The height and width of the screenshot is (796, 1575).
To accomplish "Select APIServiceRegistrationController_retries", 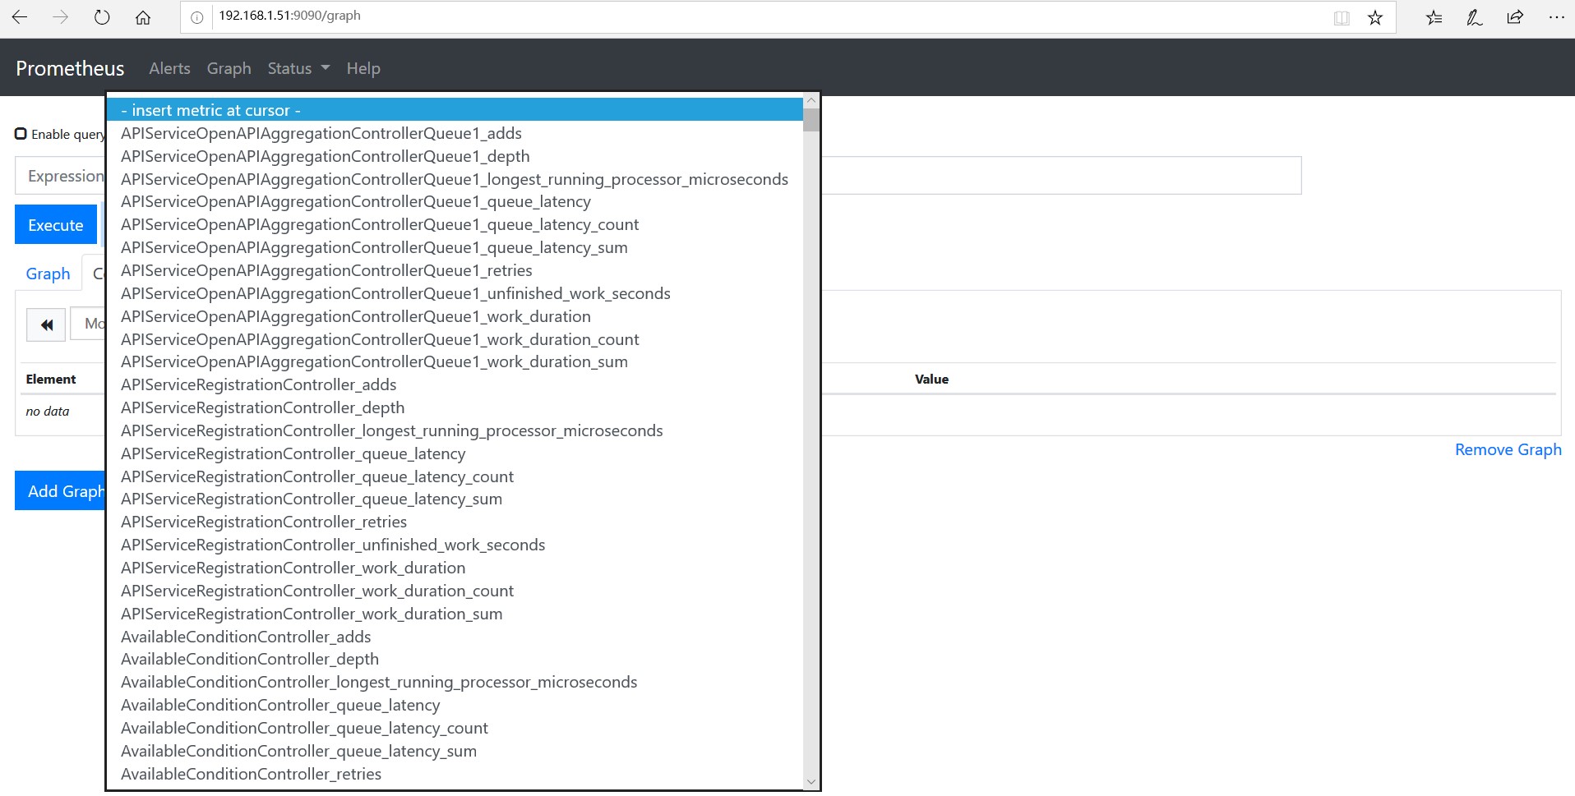I will 455,522.
